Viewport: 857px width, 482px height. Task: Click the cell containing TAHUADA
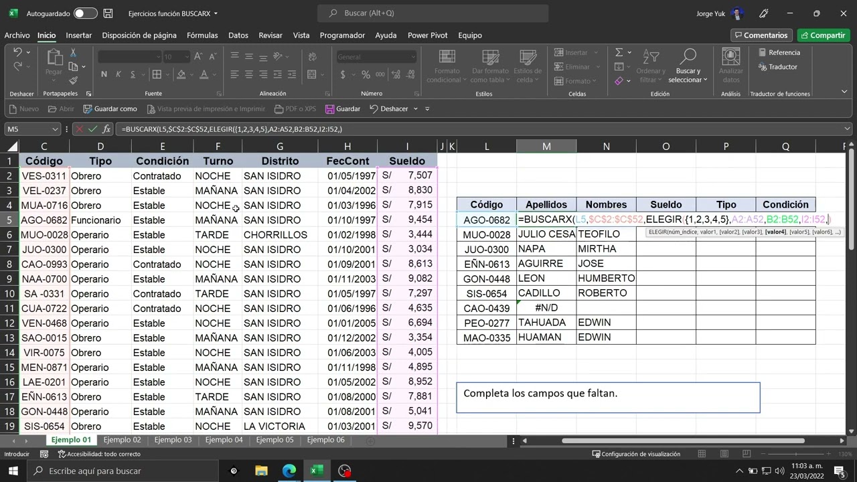(546, 323)
